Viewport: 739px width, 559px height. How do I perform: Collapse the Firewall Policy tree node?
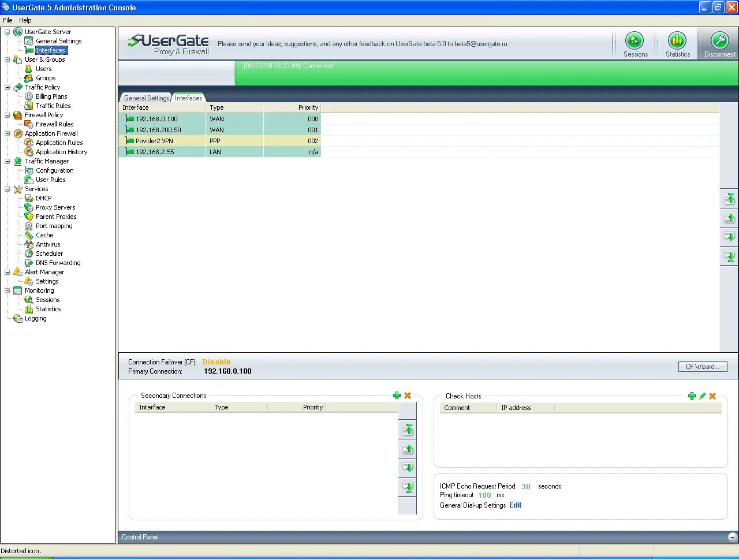(8, 115)
